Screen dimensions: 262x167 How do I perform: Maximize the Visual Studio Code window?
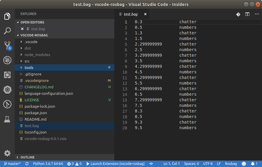click(x=252, y=4)
